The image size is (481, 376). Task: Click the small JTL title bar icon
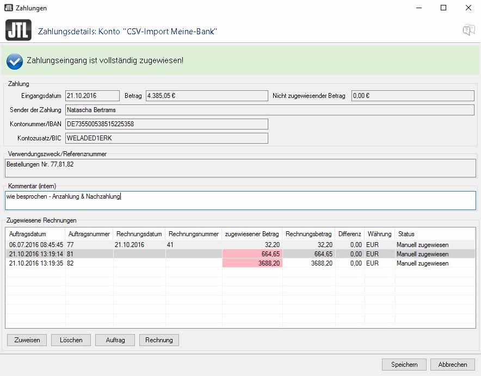[x=9, y=8]
